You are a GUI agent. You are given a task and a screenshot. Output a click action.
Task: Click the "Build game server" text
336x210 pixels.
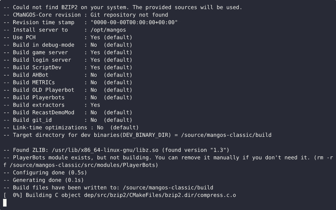coord(40,52)
